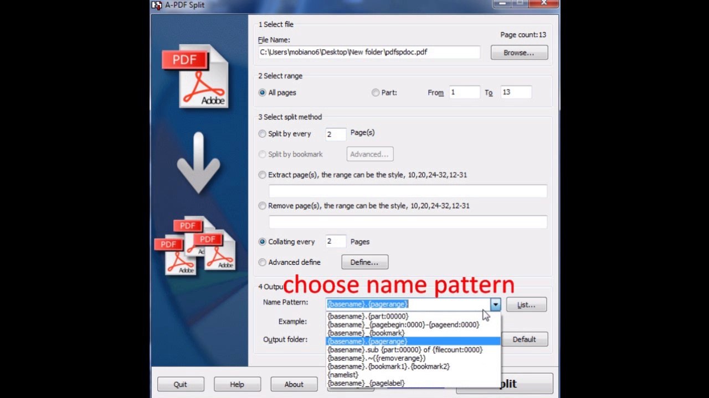The height and width of the screenshot is (398, 709).
Task: Click the Split by every pages count field
Action: click(336, 134)
